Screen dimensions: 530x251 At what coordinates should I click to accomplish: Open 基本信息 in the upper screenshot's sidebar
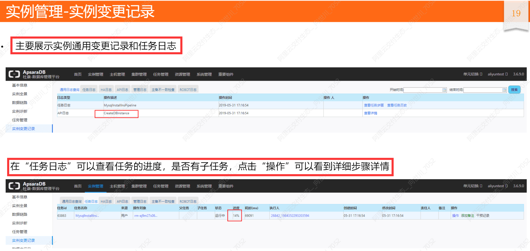pos(20,85)
